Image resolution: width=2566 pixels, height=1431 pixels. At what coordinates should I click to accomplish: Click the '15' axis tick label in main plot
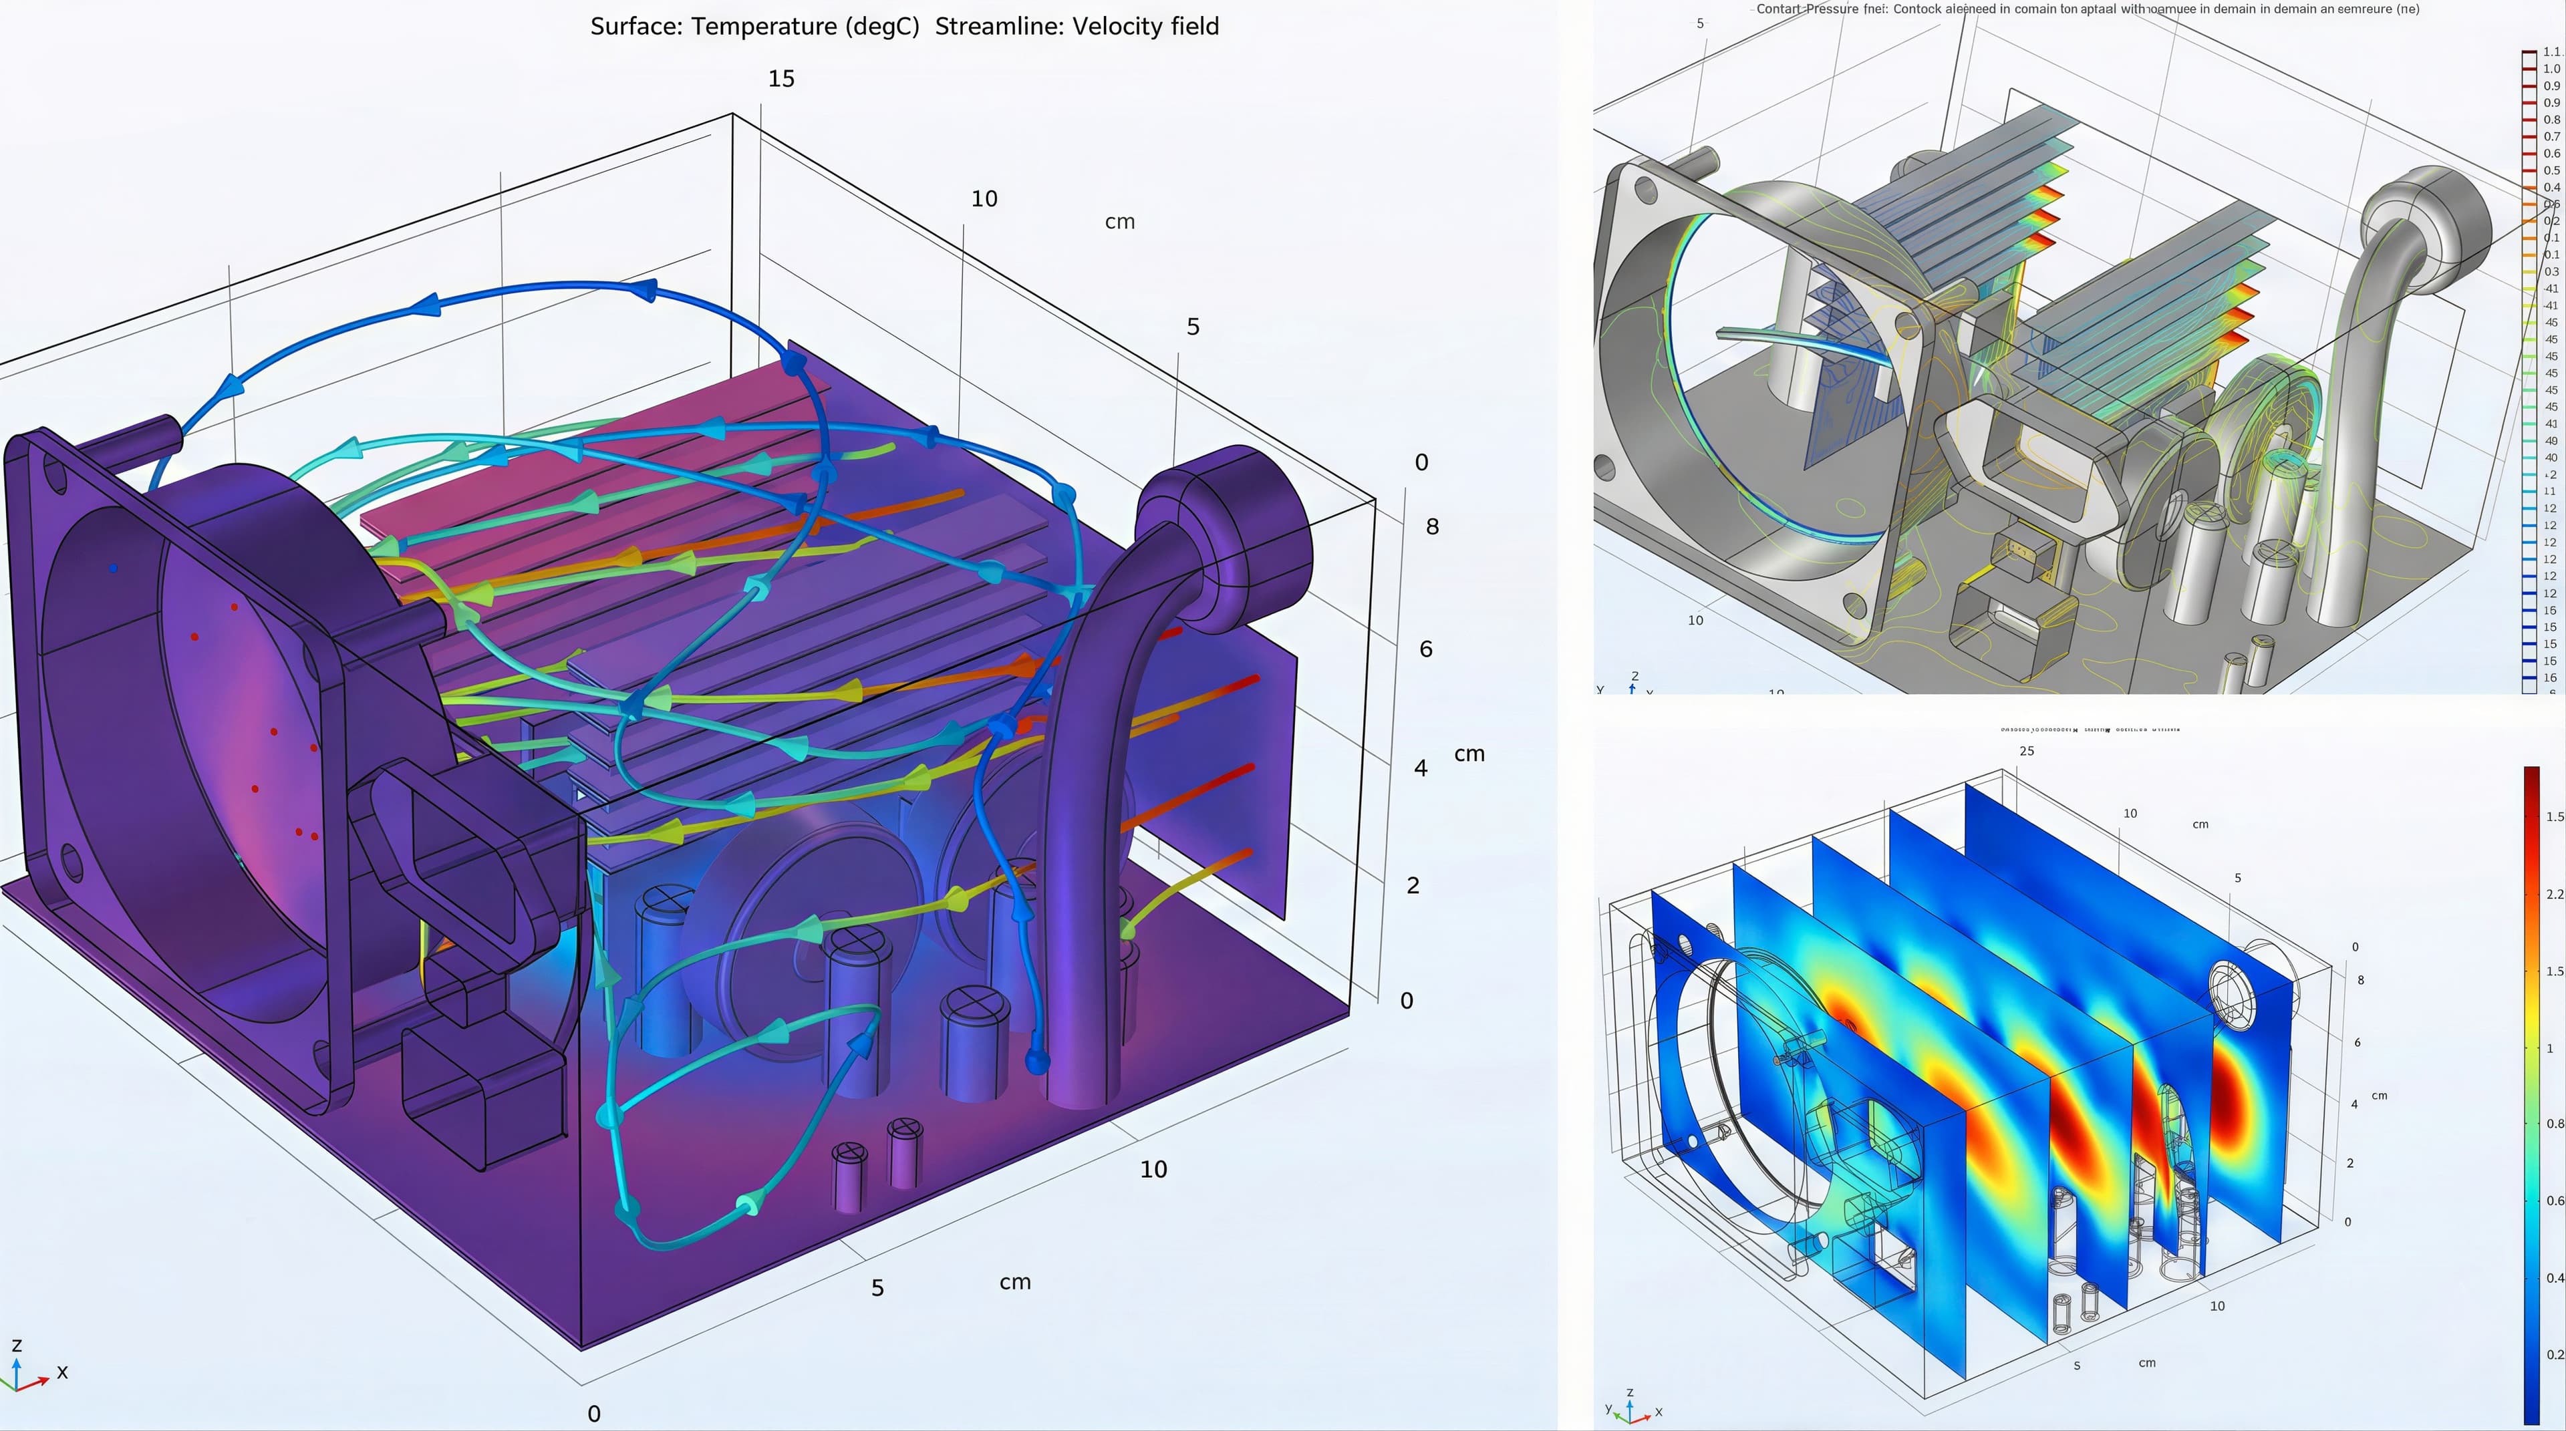click(x=781, y=79)
